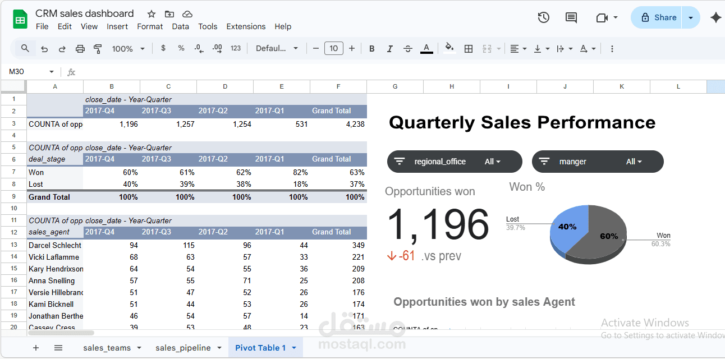Image resolution: width=725 pixels, height=359 pixels.
Task: Switch to the sales_pipeline sheet tab
Action: click(x=183, y=348)
